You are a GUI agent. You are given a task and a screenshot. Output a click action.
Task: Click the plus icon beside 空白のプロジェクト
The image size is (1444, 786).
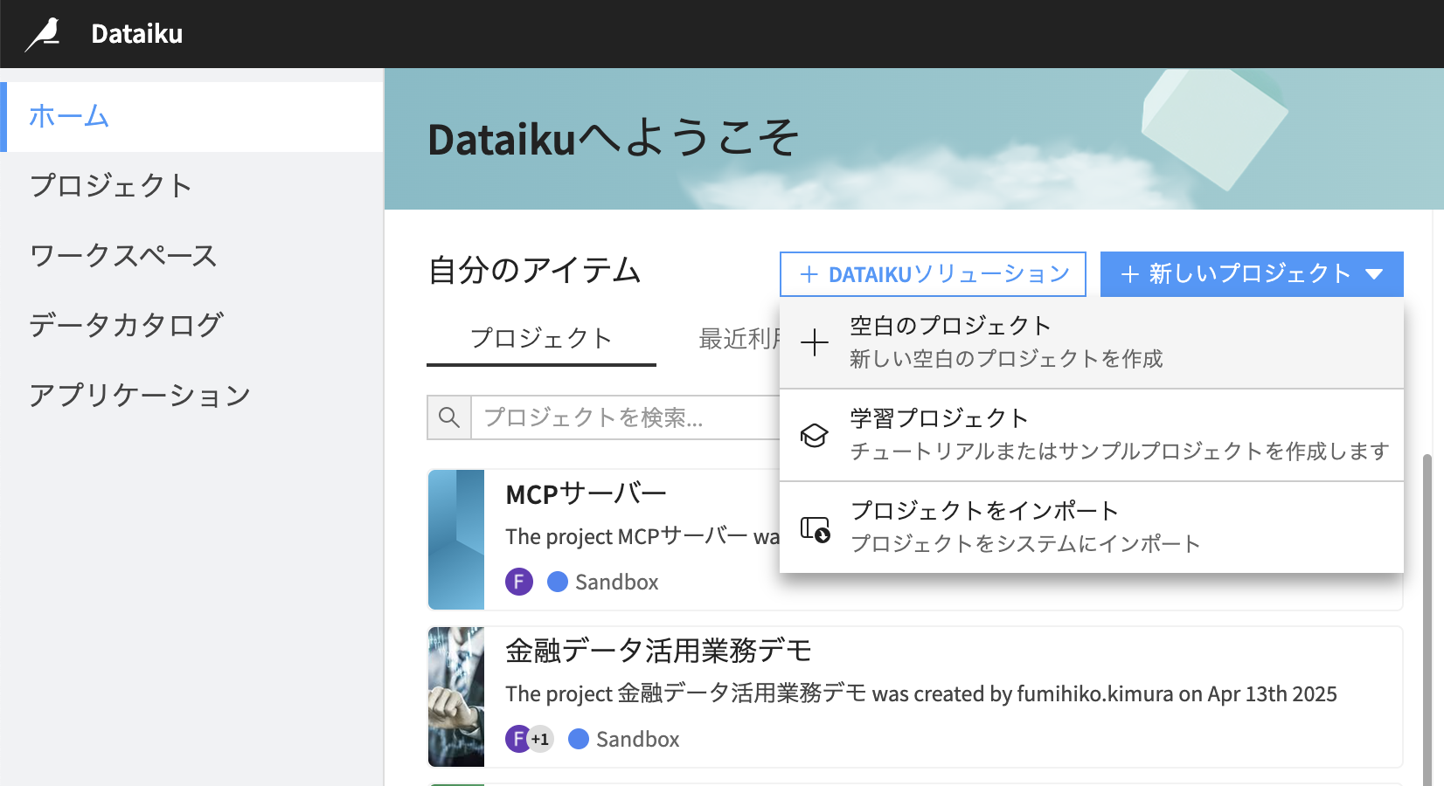815,342
